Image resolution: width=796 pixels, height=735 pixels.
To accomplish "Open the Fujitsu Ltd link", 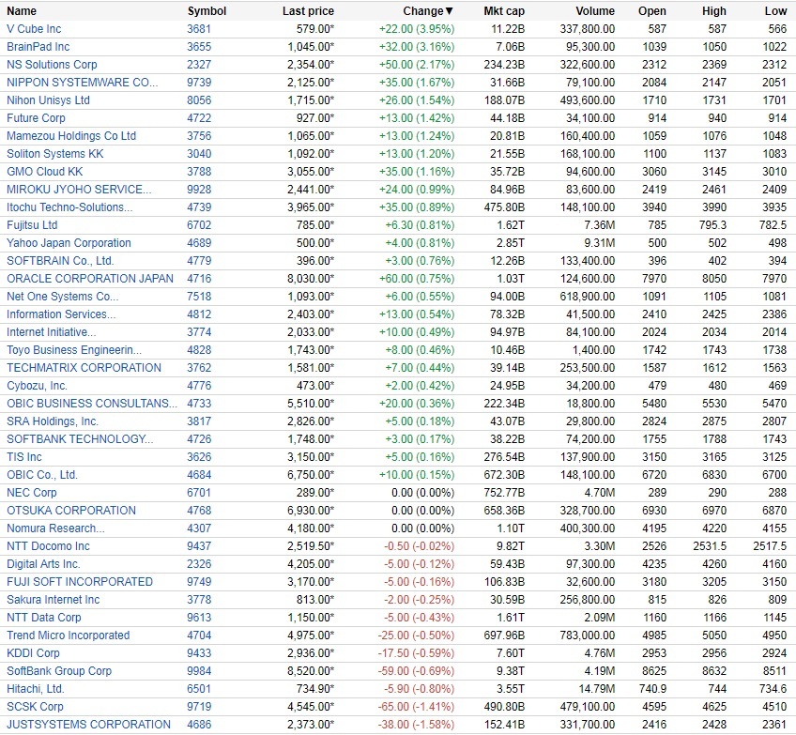I will coord(32,225).
